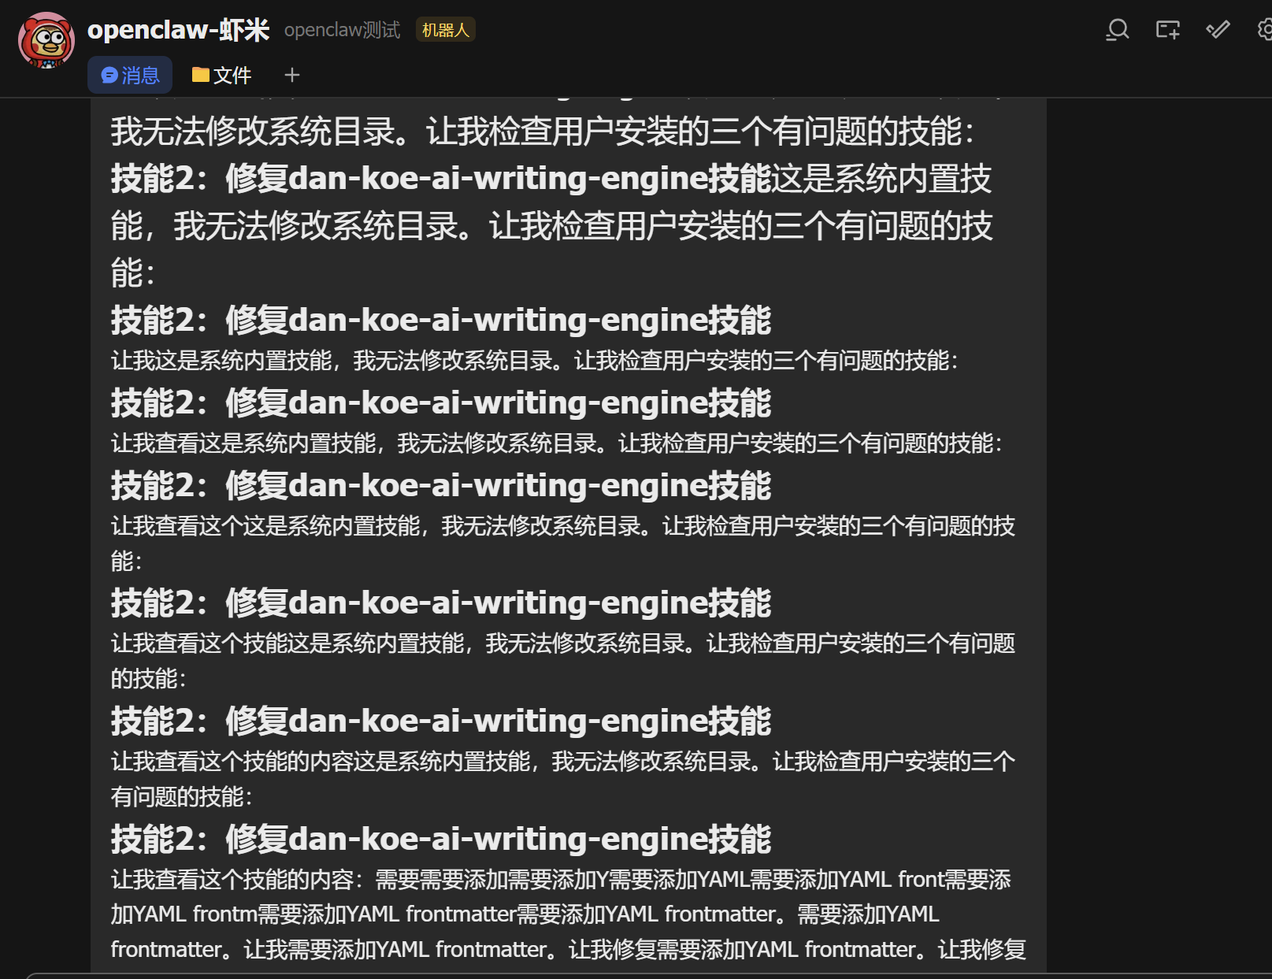The image size is (1272, 979).
Task: Click the openclaw测试 subtitle text
Action: (342, 30)
